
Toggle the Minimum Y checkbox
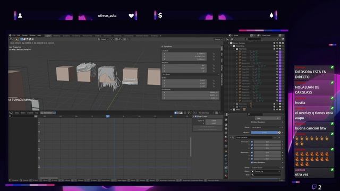point(252,145)
